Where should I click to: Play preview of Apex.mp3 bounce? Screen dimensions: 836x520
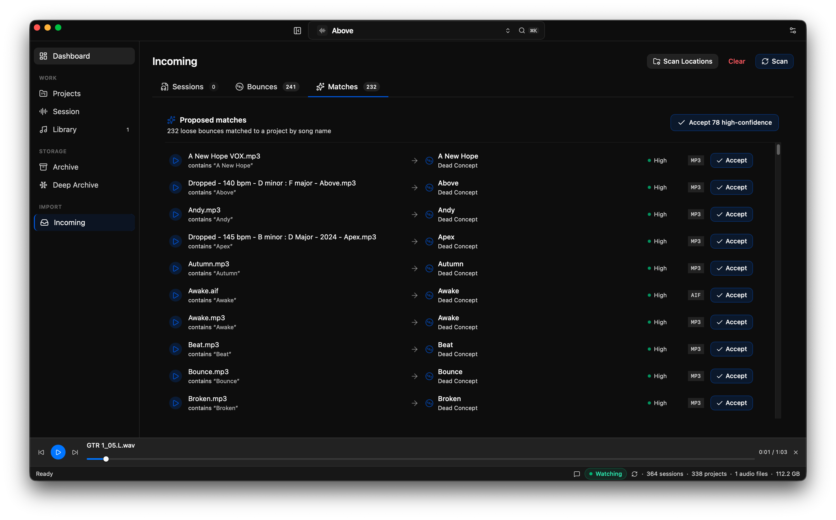pos(176,242)
